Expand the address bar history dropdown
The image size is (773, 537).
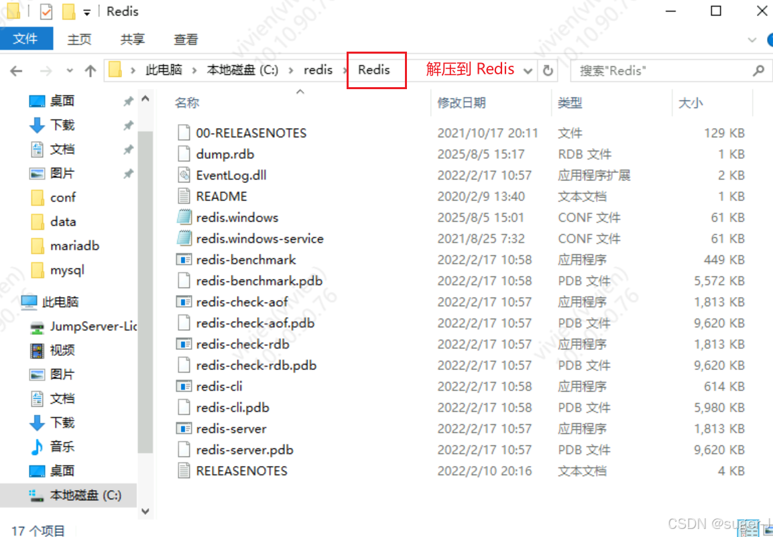[x=528, y=71]
